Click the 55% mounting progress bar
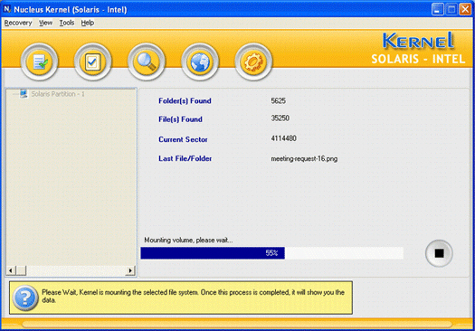475x331 pixels. [271, 253]
